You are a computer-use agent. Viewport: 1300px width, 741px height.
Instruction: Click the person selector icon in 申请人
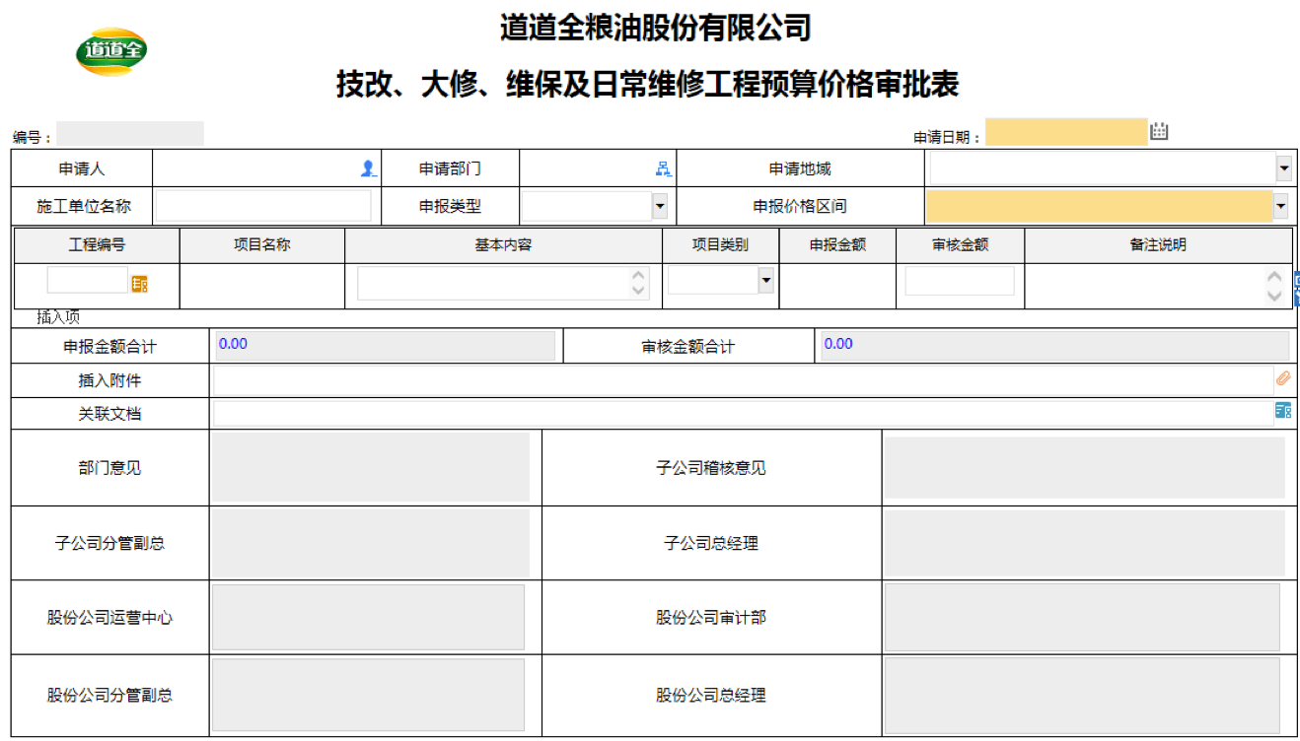[368, 168]
